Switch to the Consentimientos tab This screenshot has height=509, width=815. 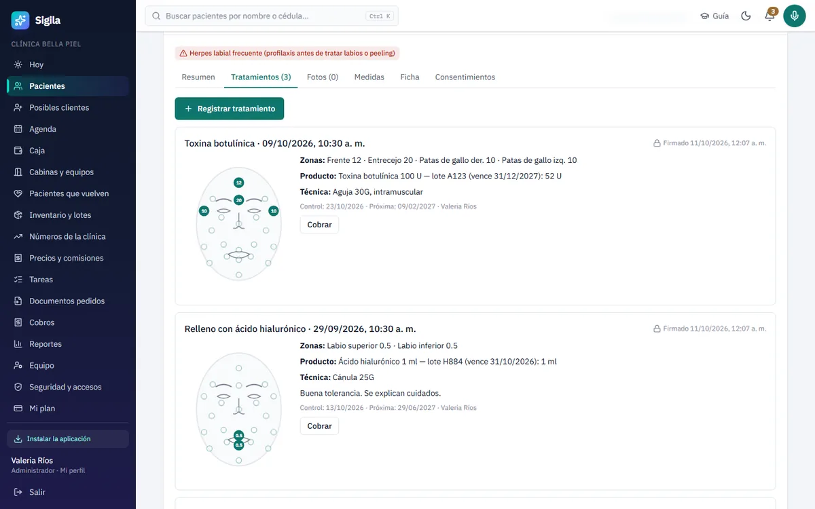pyautogui.click(x=465, y=77)
